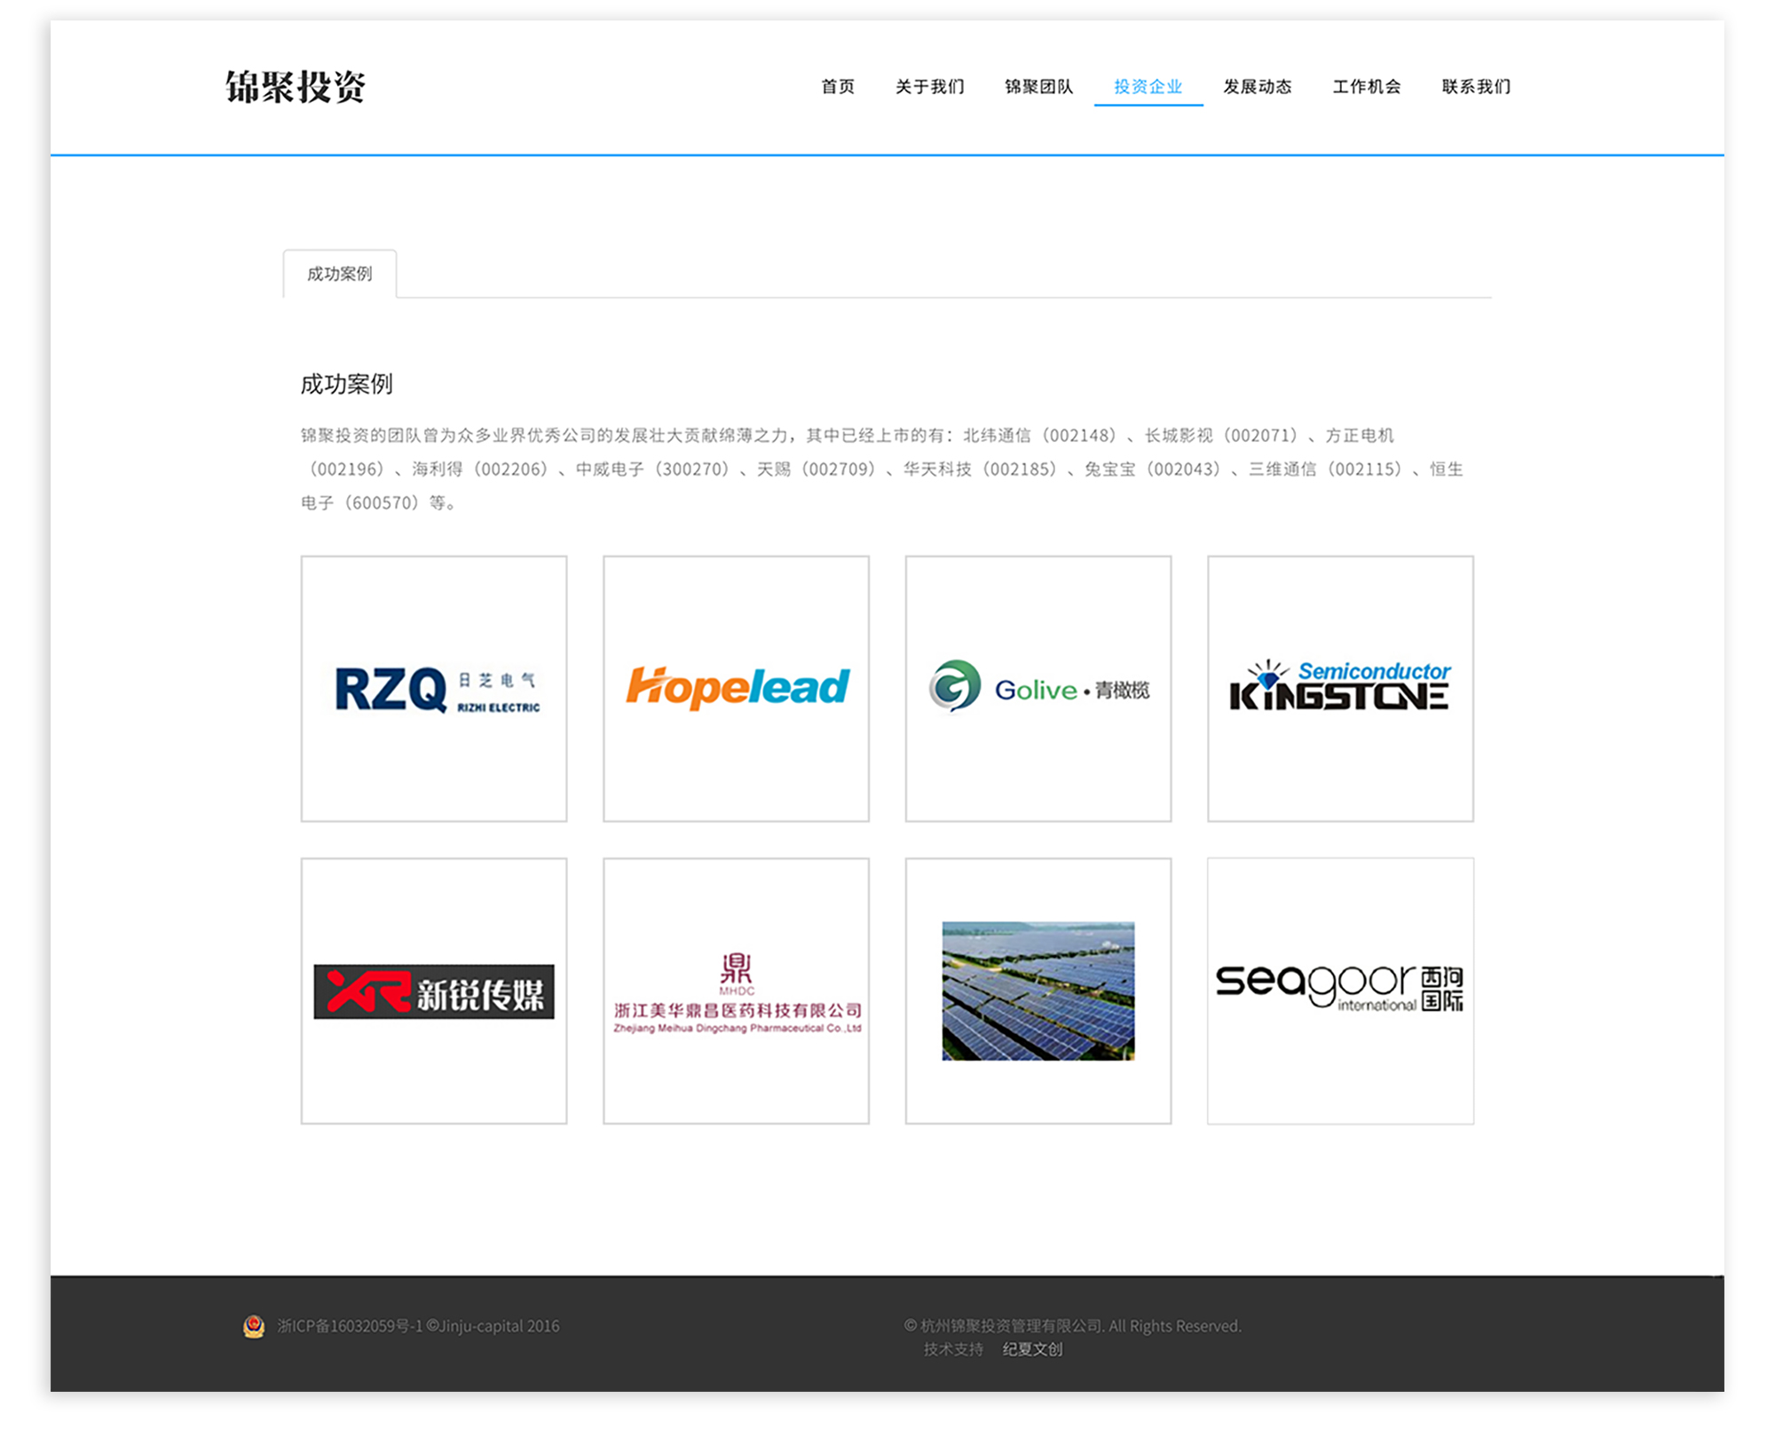Screen dimensions: 1775x1446
Task: Go to 工作机会 page
Action: (x=1367, y=87)
